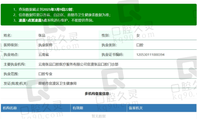197x119 pixels.
Task: Click the 主要执业机构 label
Action: coord(15,64)
